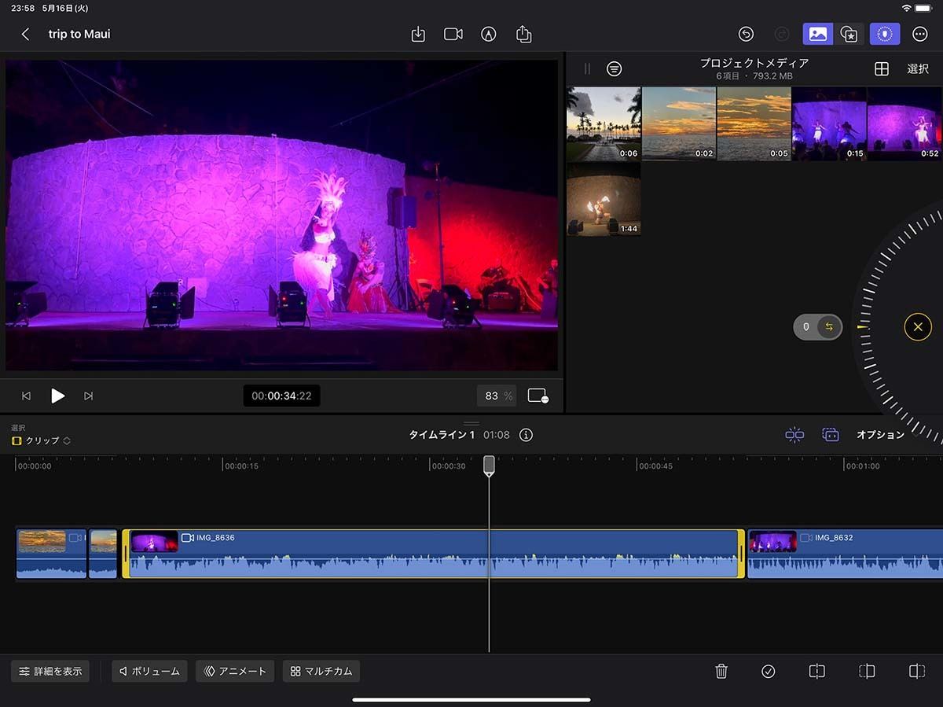Viewport: 943px width, 707px height.
Task: Tap the trip to Maui project title
Action: pyautogui.click(x=79, y=34)
